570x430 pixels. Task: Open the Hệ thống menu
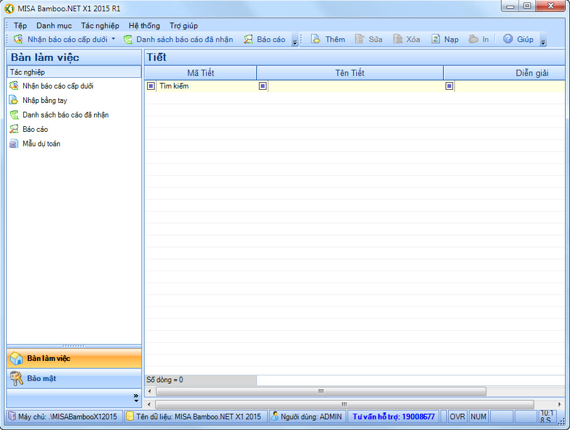coord(145,25)
